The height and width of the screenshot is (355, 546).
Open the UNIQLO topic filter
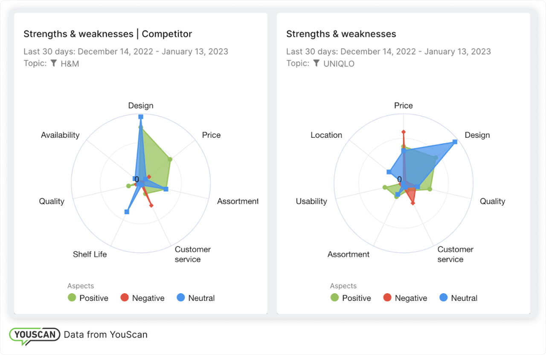point(339,63)
